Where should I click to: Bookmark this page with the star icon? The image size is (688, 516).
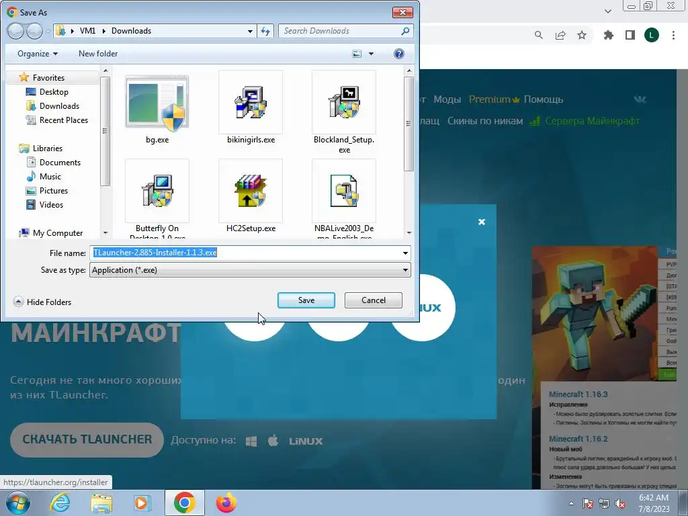tap(582, 35)
